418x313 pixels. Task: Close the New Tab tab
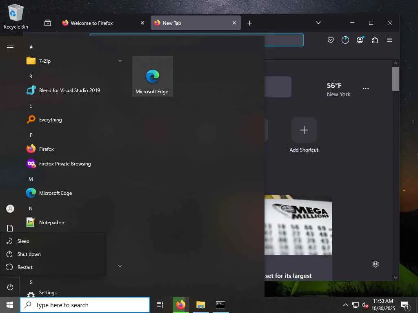234,23
